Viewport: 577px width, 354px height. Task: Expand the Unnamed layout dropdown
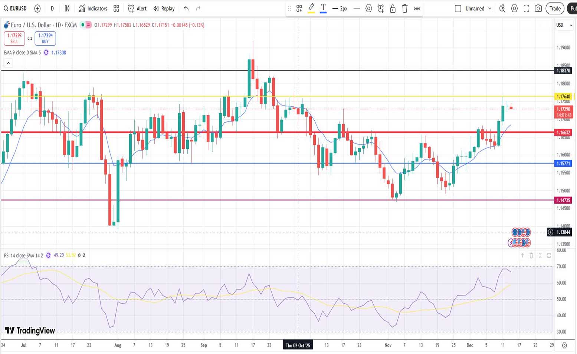click(x=490, y=9)
